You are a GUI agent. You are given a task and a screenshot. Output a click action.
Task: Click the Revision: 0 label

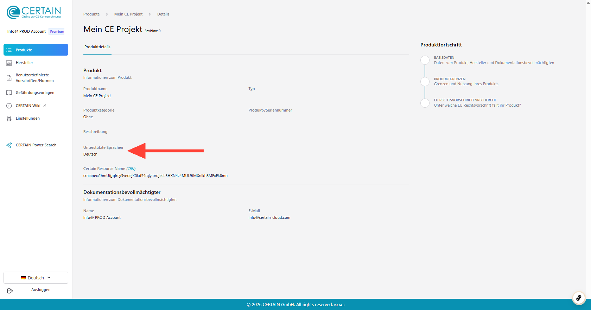point(153,31)
